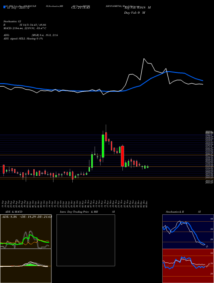
Task: Click the tallest green candlestick in the price chart
Action: 103,146
